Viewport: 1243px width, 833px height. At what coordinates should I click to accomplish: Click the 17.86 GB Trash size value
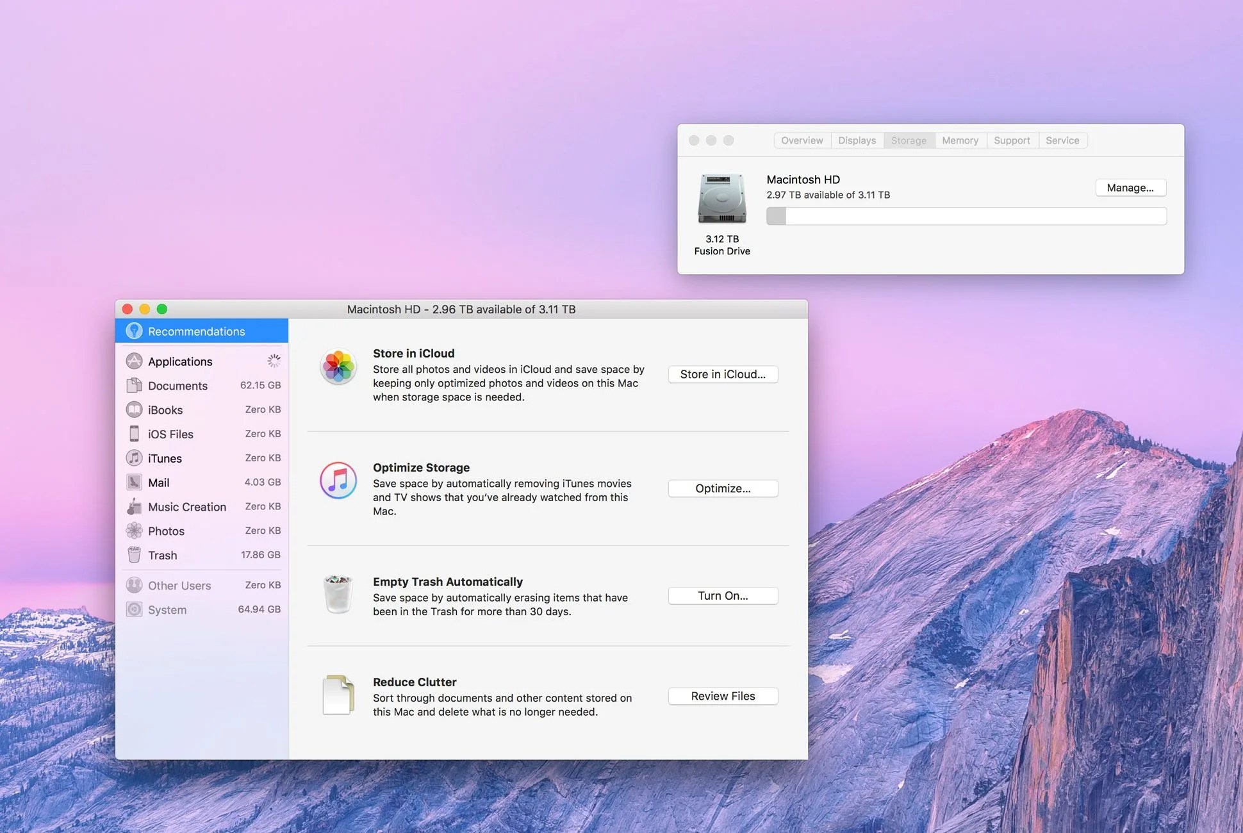point(261,555)
